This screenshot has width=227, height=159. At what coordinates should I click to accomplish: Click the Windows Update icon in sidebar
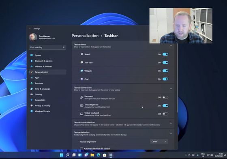pos(32,111)
